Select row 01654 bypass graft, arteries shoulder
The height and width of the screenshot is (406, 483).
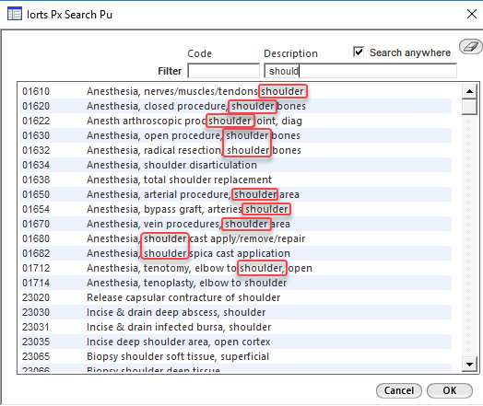235,209
